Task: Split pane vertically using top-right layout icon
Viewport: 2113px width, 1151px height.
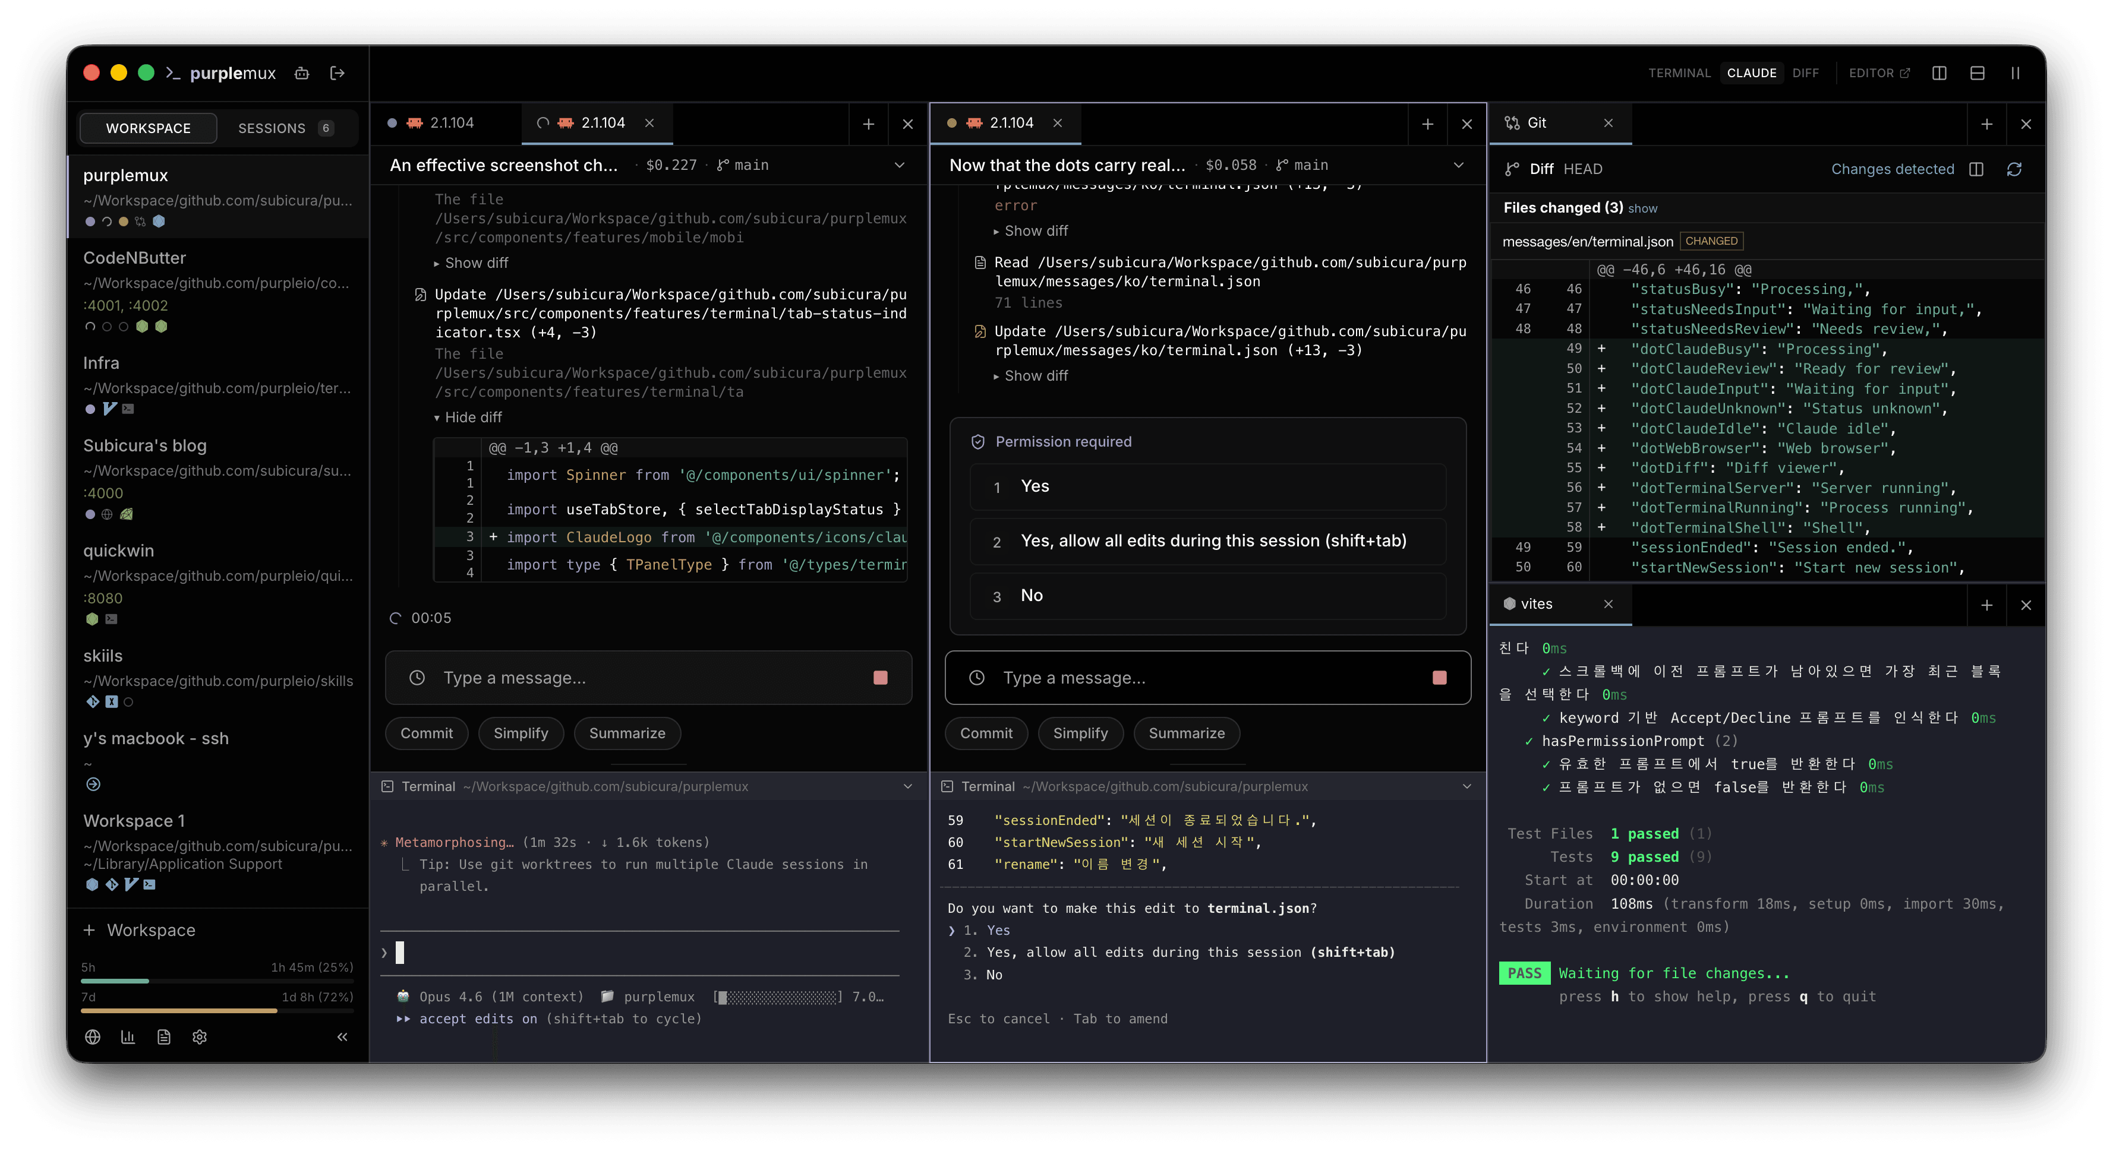Action: point(1939,73)
